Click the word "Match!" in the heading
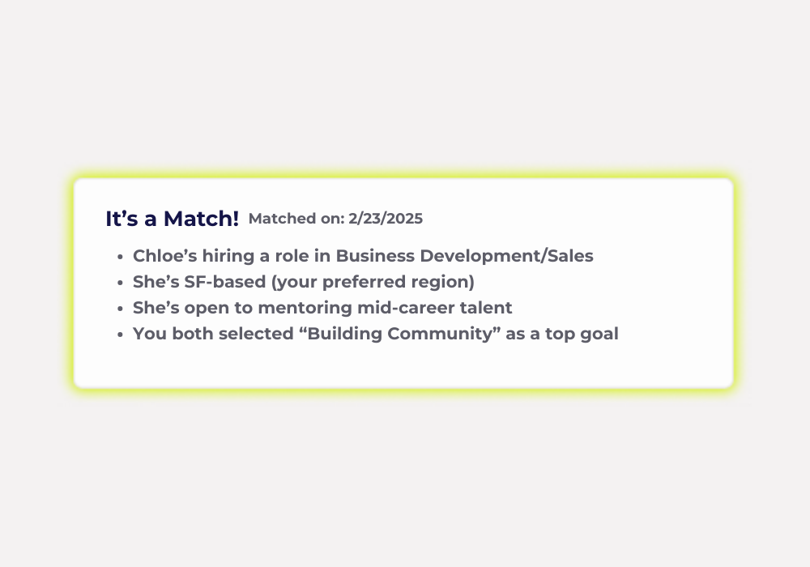 tap(201, 219)
